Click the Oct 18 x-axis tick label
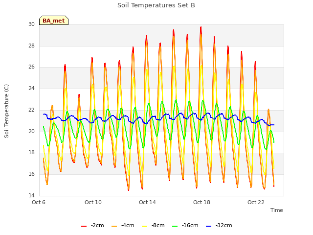The width and height of the screenshot is (313, 235). click(x=201, y=202)
